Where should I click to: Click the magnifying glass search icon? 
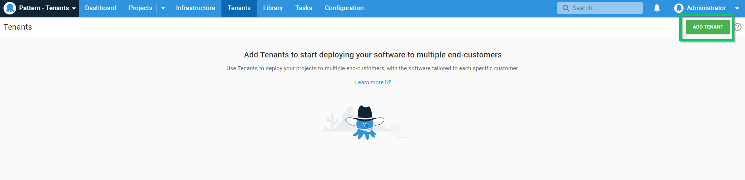566,8
